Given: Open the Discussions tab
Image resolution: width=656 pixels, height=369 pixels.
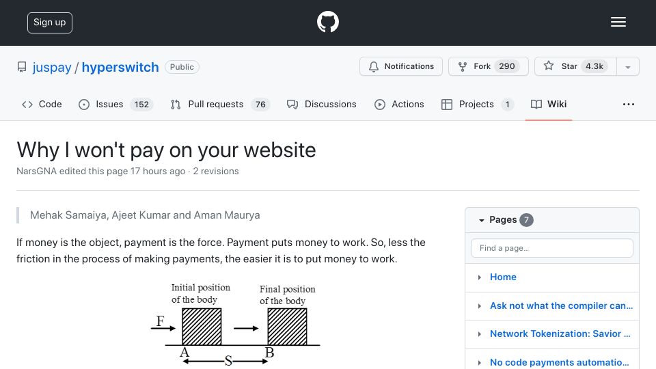Looking at the screenshot, I should (x=322, y=104).
